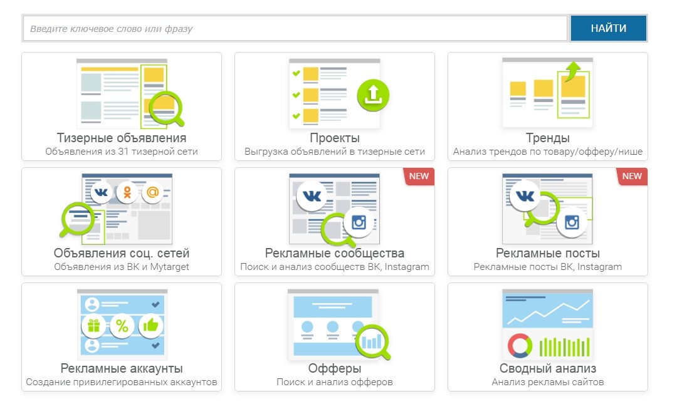The height and width of the screenshot is (414, 677).
Task: Click text 'Создание привилегированных аккаунтов'
Action: point(122,382)
